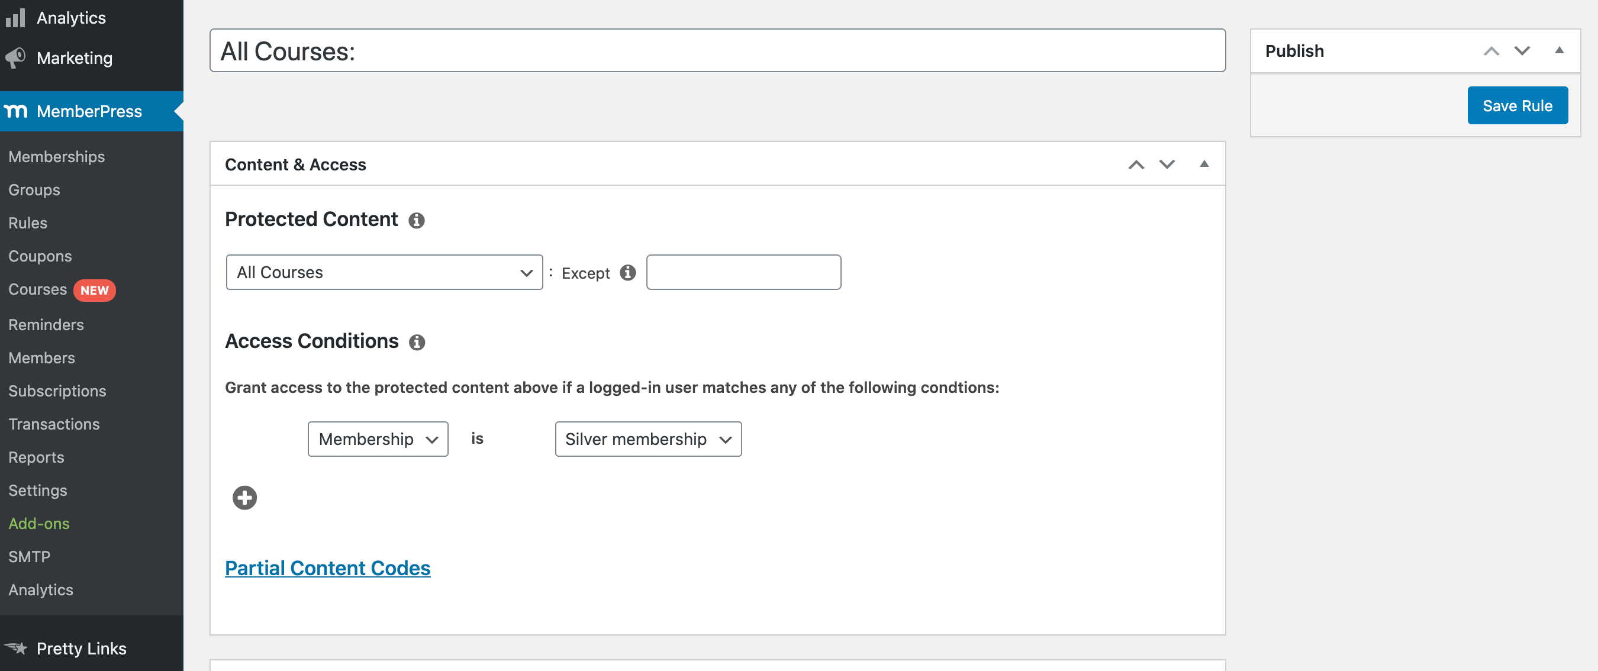The height and width of the screenshot is (671, 1598).
Task: Click Access Conditions info icon
Action: click(417, 341)
